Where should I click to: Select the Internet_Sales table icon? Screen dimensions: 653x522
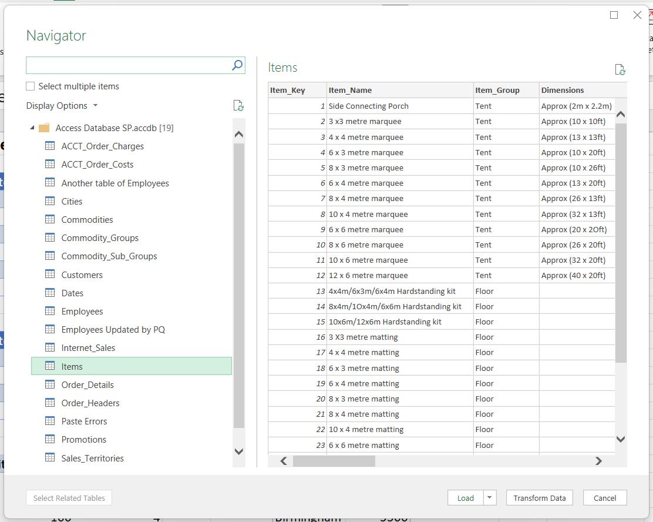[50, 347]
